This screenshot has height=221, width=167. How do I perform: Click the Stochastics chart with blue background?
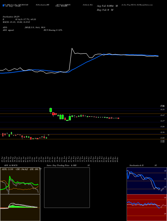click(x=147, y=181)
